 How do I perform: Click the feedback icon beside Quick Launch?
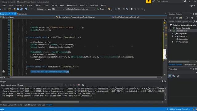click(x=153, y=1)
